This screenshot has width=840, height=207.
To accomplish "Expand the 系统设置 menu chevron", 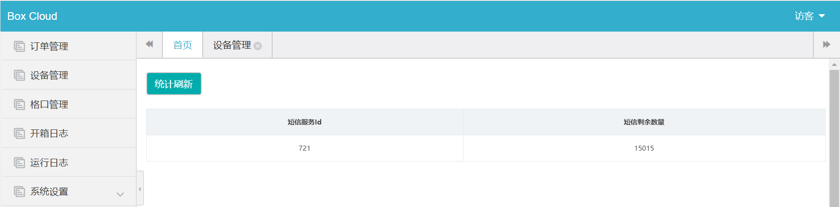I will (x=120, y=194).
